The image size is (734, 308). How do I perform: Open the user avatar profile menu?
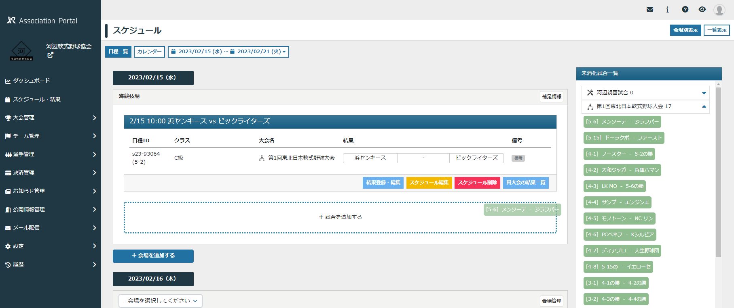click(x=719, y=10)
